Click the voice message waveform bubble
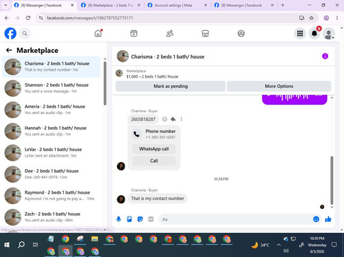 click(294, 99)
